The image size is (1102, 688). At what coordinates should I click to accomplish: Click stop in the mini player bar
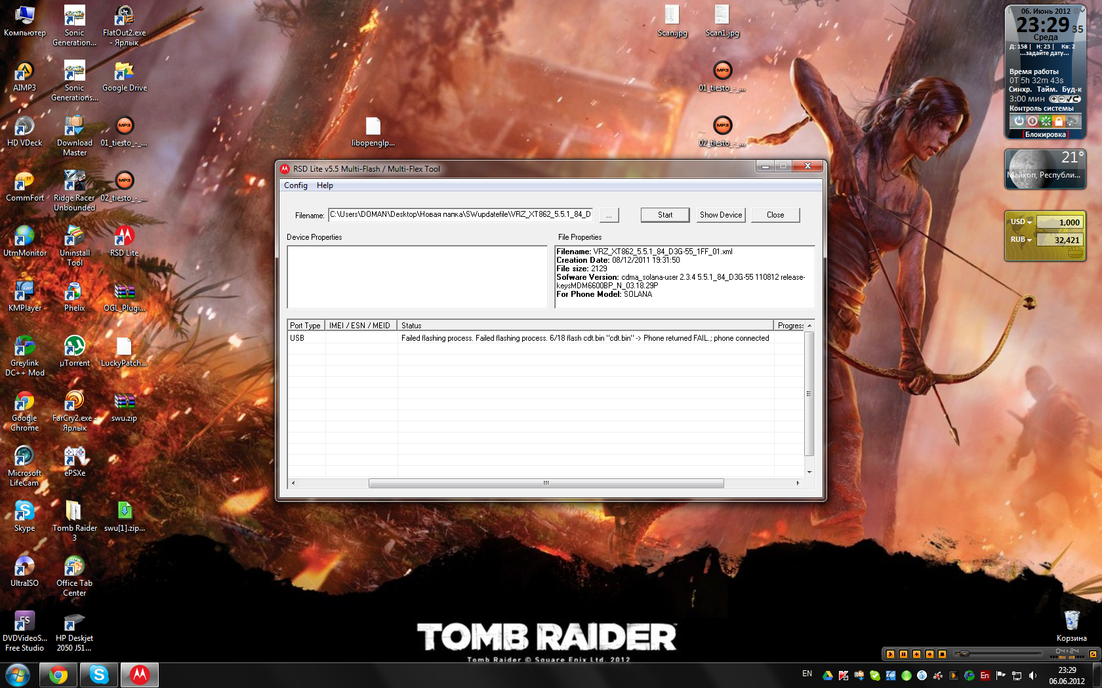tap(942, 654)
